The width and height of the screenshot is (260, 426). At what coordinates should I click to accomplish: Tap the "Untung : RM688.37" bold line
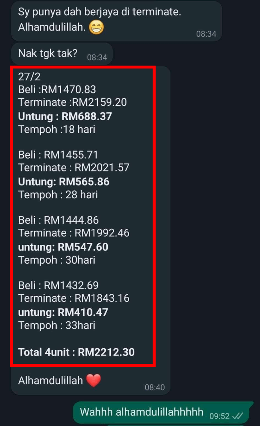pos(65,116)
